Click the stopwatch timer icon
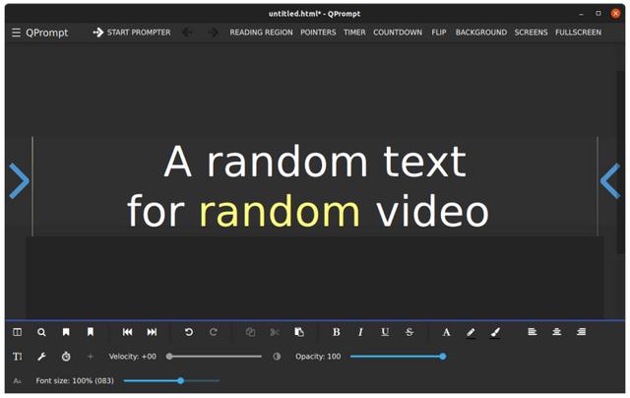Viewport: 630px width, 398px height. tap(66, 357)
